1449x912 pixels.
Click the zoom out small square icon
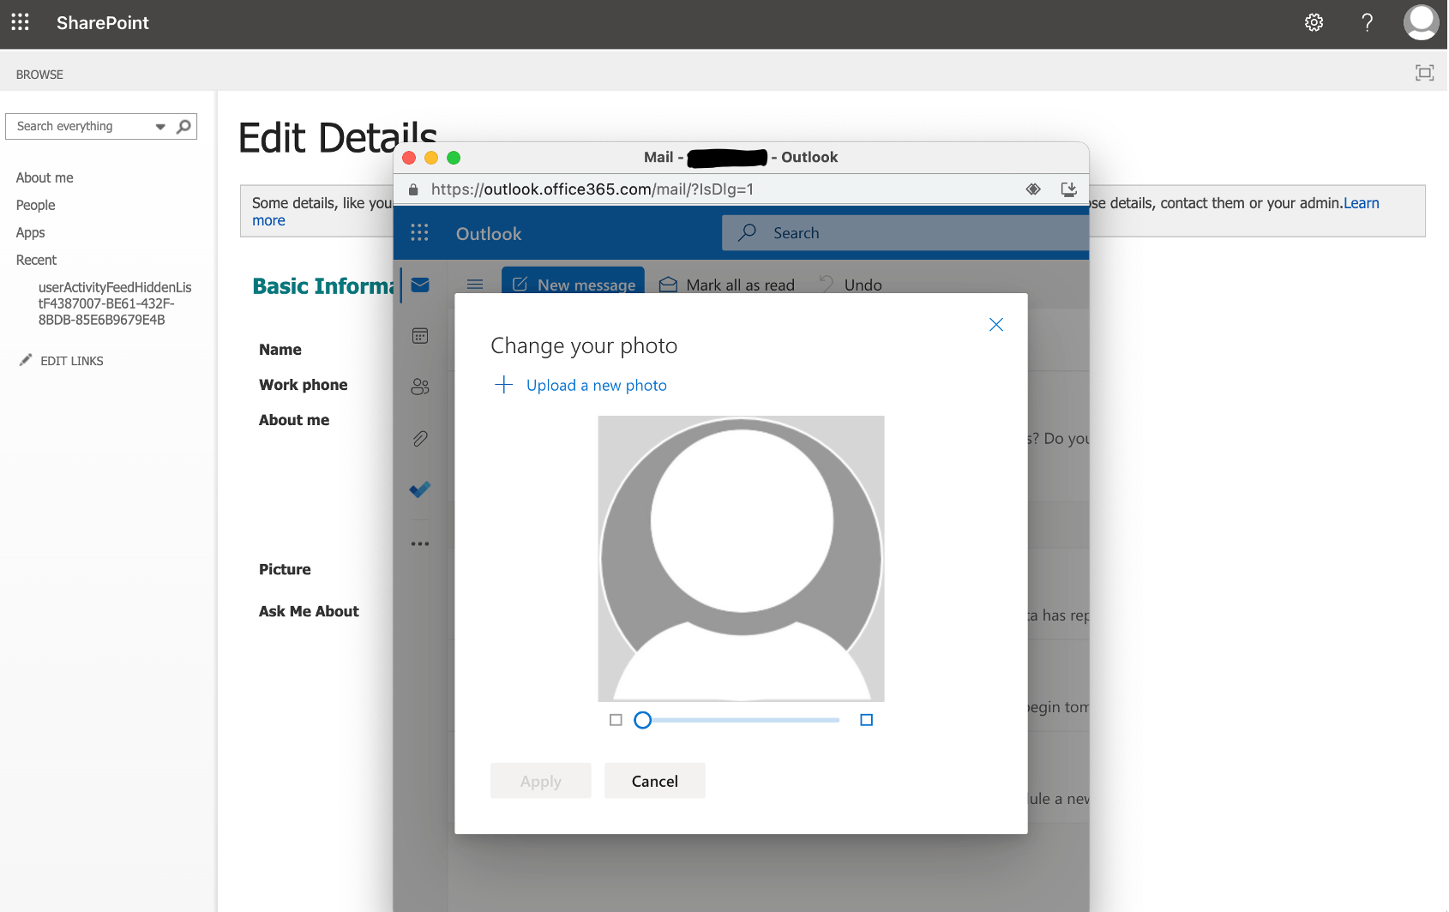(x=616, y=720)
